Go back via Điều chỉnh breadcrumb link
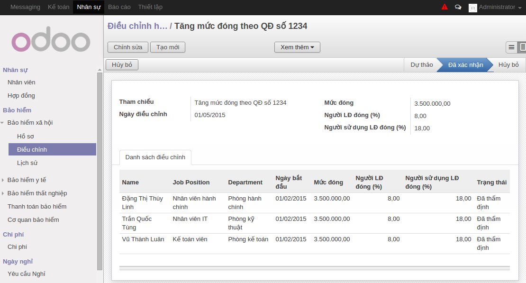526x283 pixels. coord(137,26)
